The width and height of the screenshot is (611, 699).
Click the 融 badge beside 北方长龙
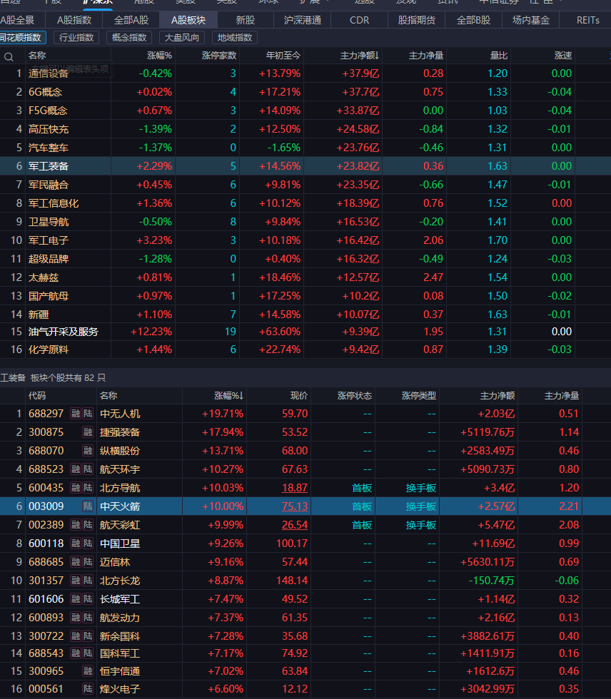pos(76,581)
